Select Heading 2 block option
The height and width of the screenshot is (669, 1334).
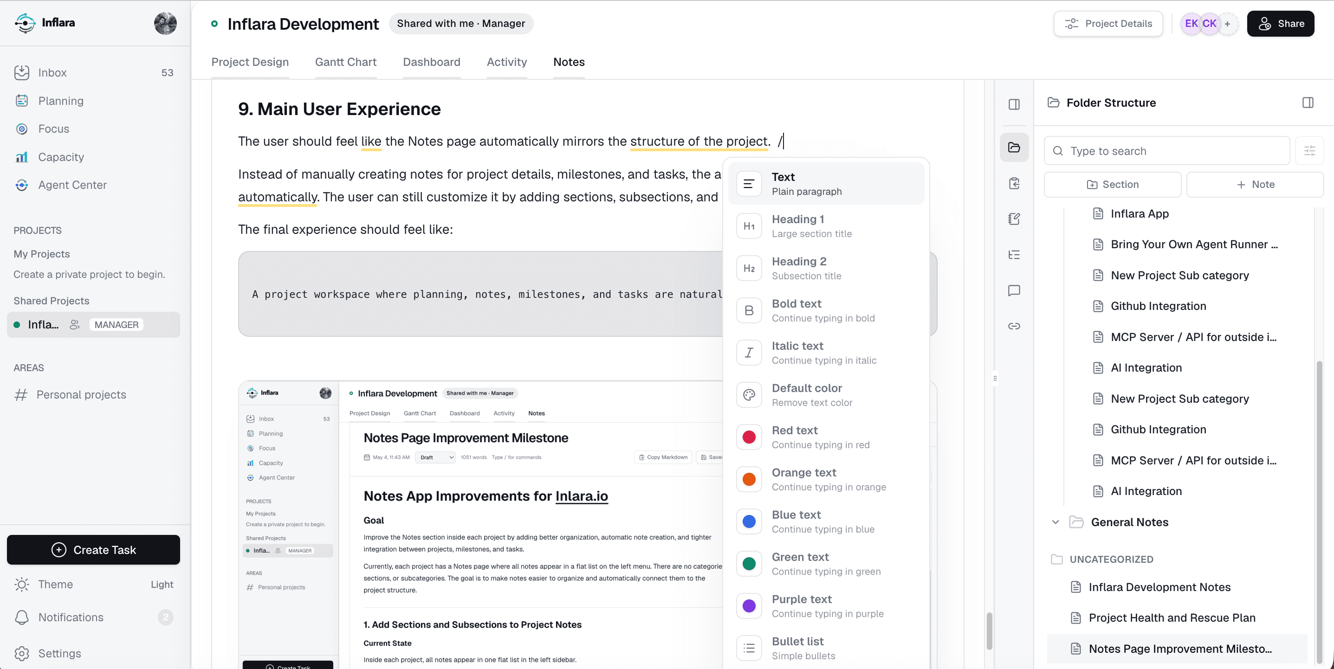click(x=826, y=268)
